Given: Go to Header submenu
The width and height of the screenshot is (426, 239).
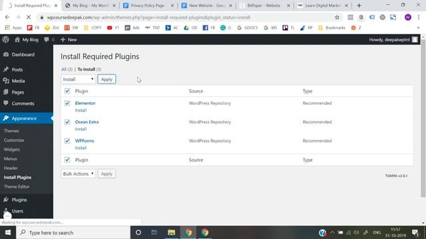Looking at the screenshot, I should pos(11,168).
